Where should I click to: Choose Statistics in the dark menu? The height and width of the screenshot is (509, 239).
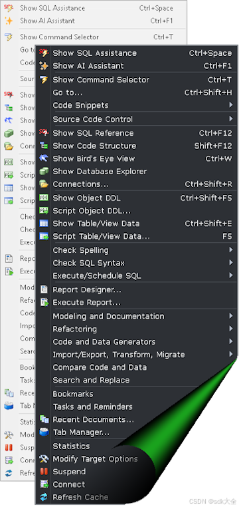click(71, 446)
